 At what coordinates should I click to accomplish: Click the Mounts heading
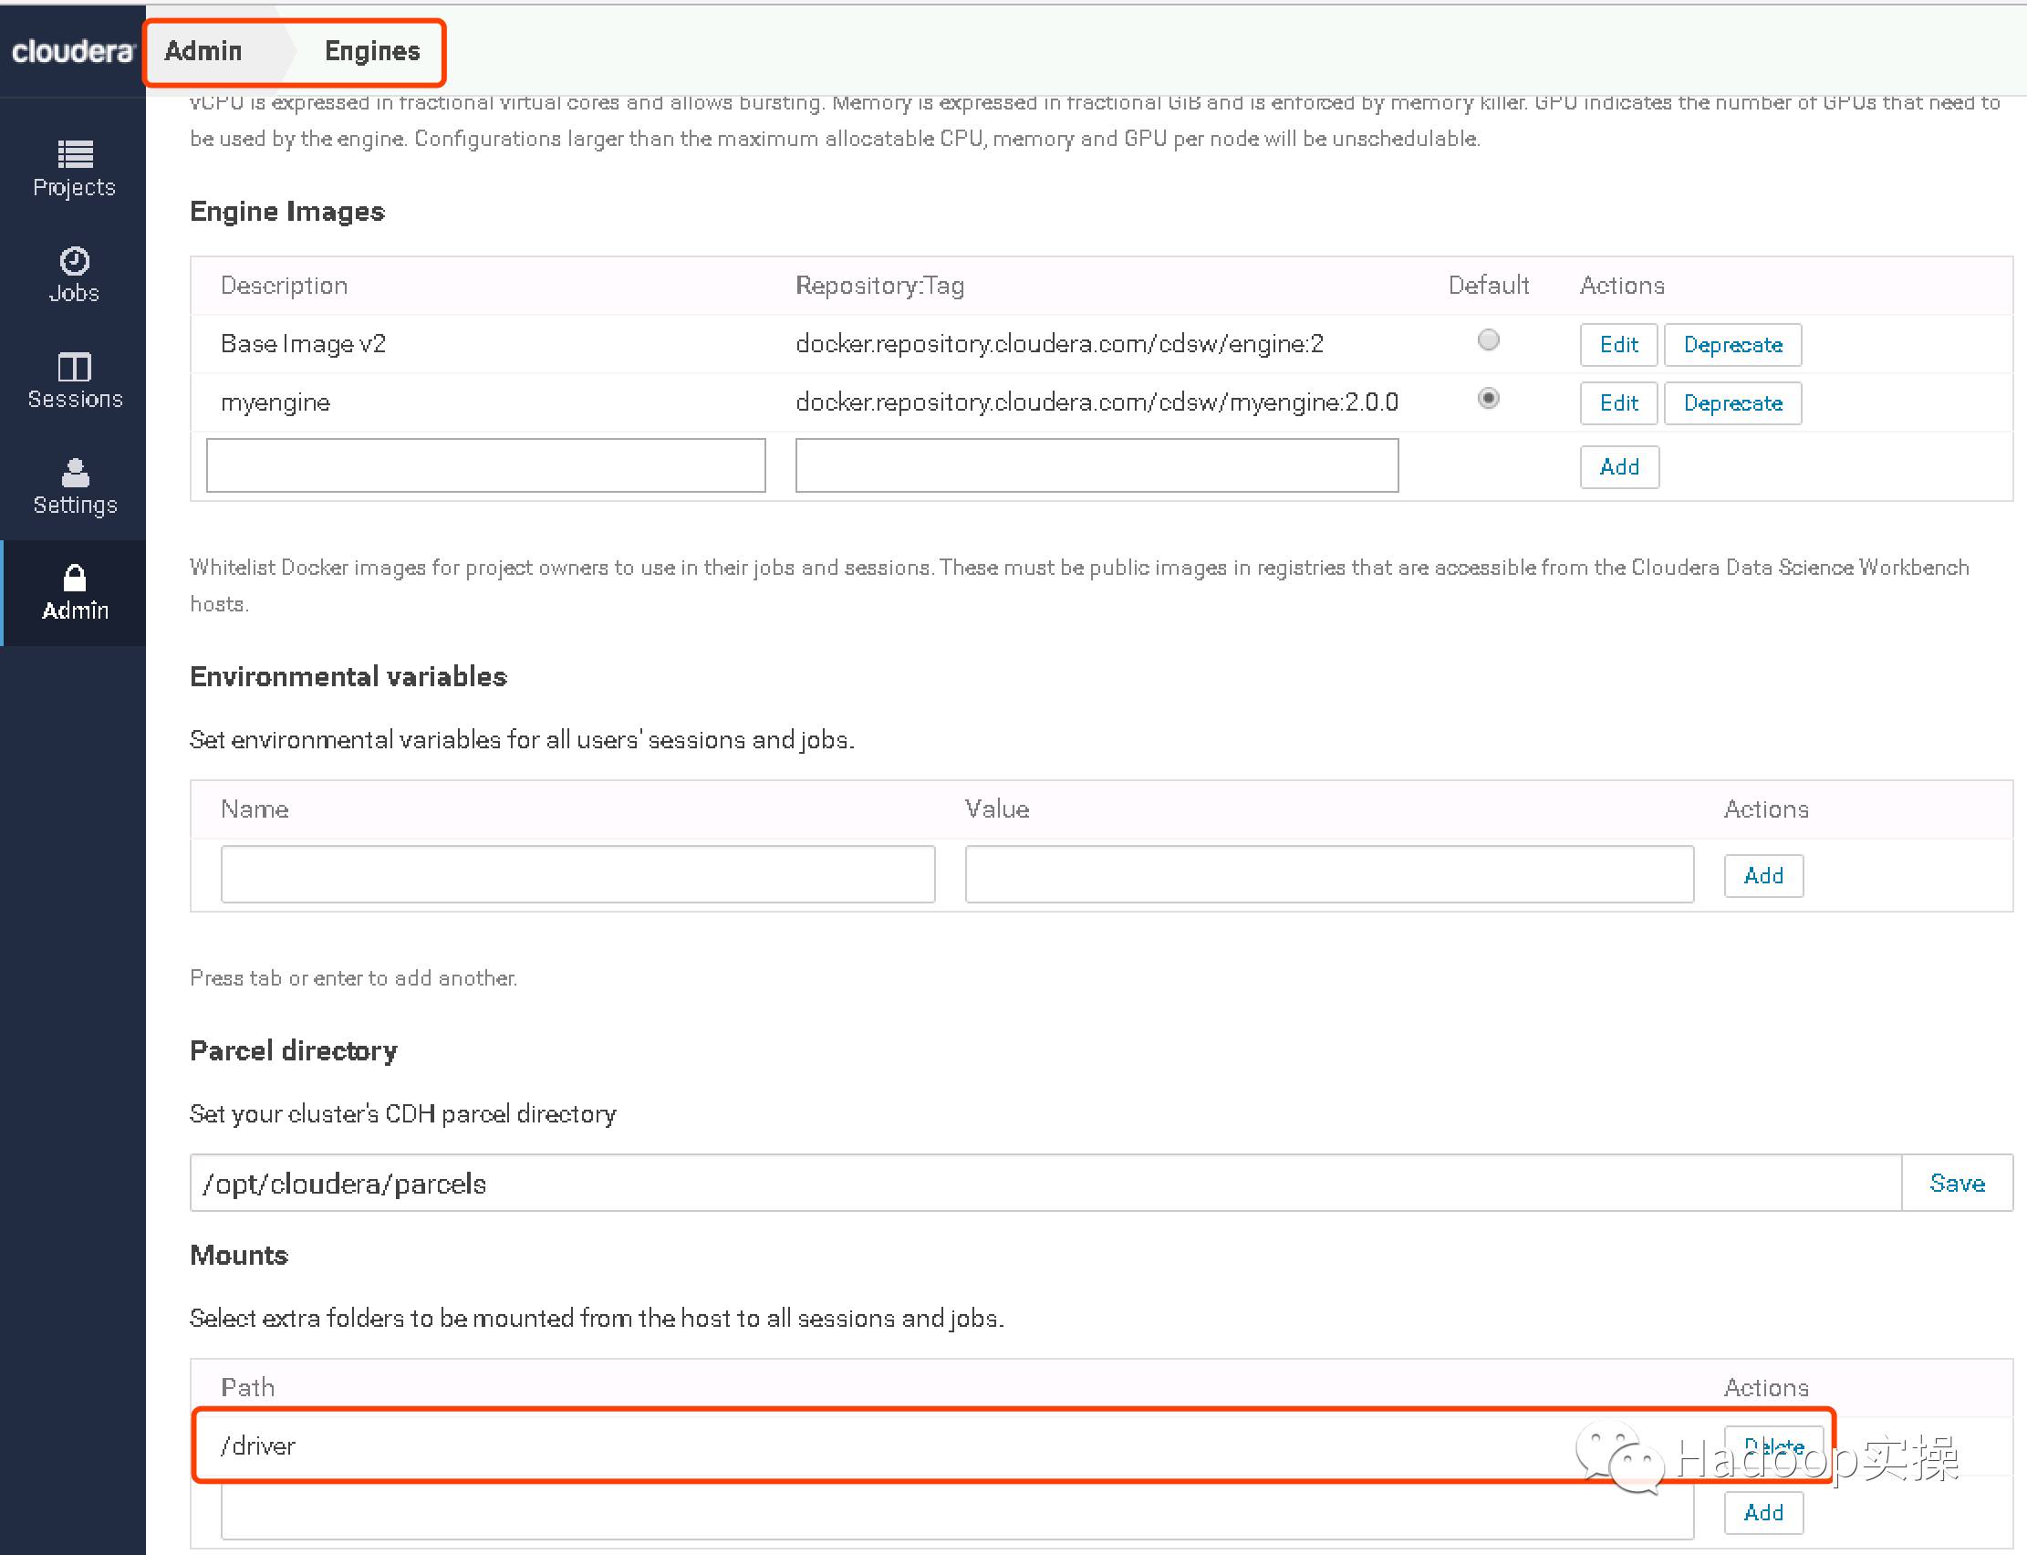point(239,1255)
